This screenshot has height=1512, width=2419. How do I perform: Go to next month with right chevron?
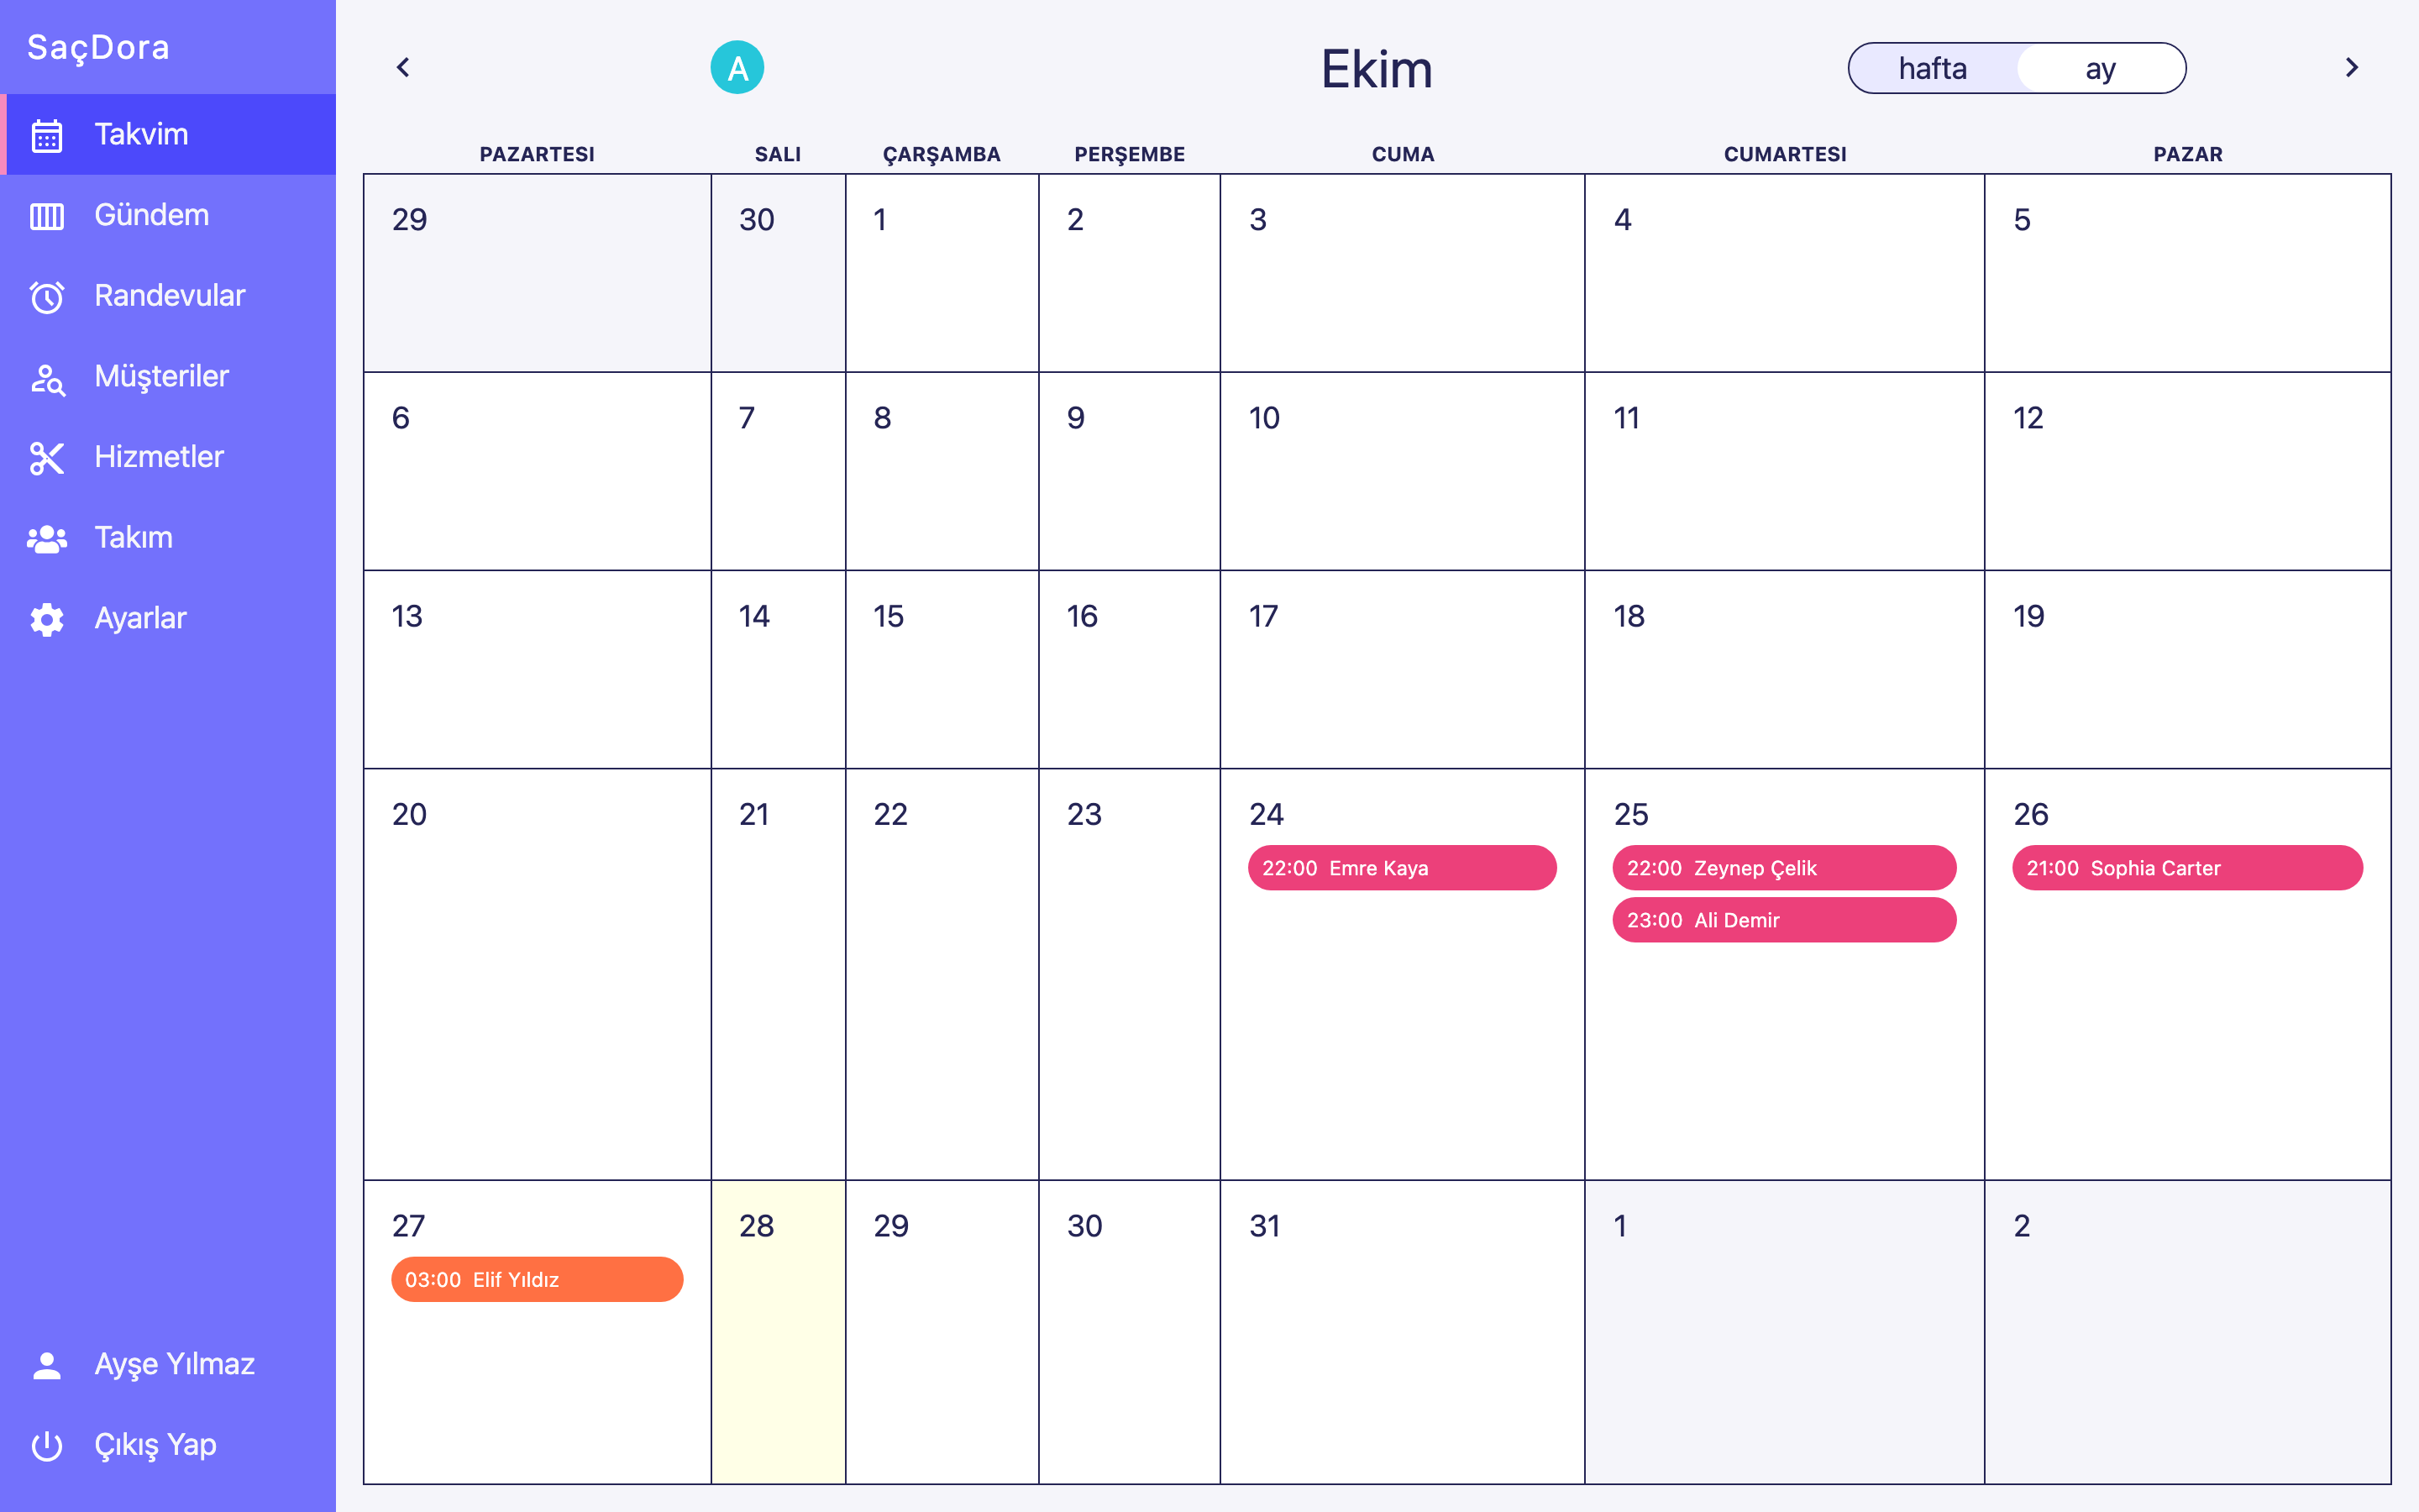click(x=2351, y=68)
